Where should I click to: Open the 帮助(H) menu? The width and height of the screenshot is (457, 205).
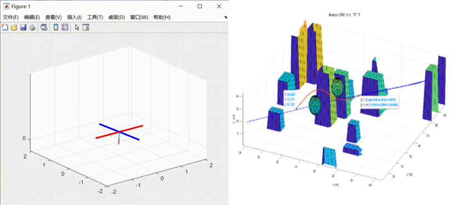[x=162, y=17]
